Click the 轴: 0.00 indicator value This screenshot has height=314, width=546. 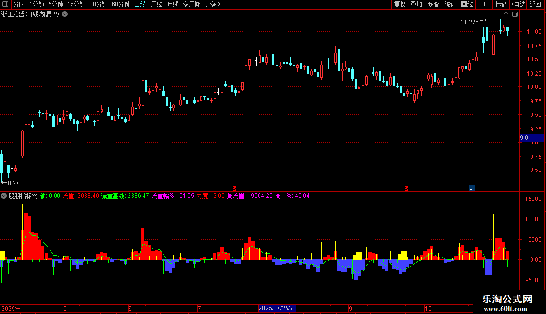(x=50, y=196)
